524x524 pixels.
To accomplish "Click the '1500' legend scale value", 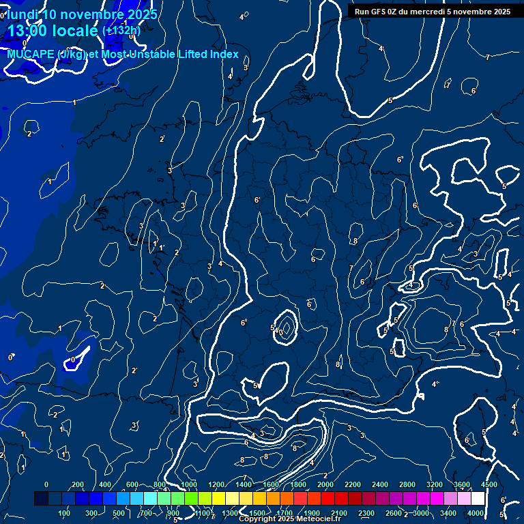I will (x=257, y=513).
